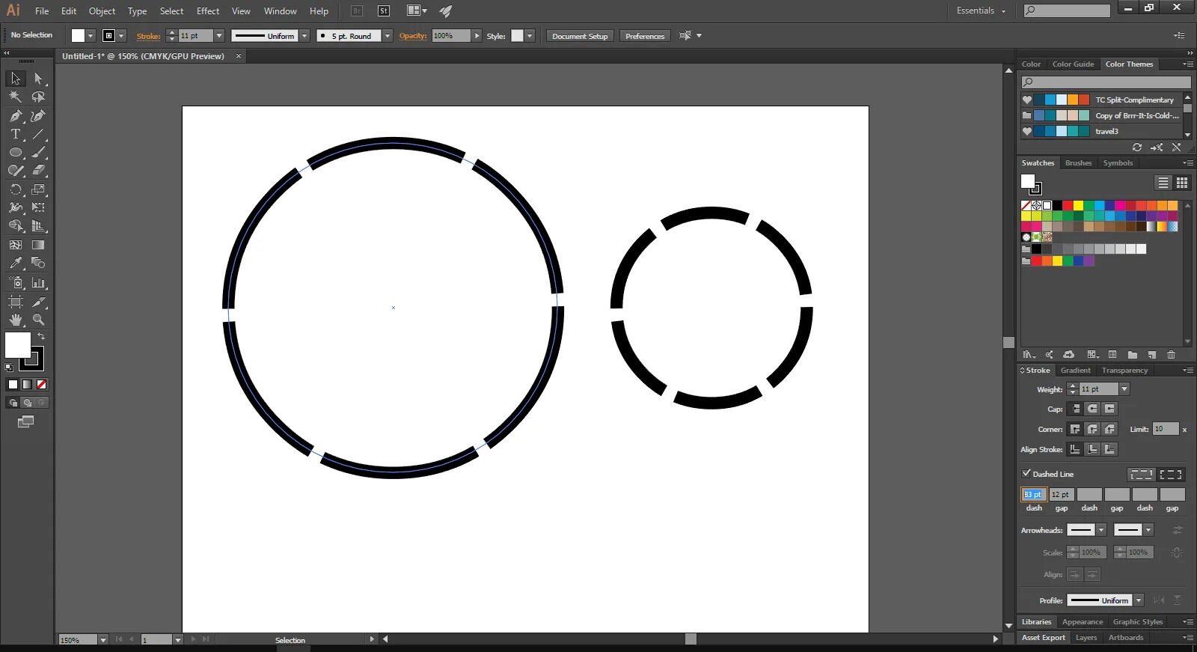1197x652 pixels.
Task: Click the first dash value field
Action: pos(1034,494)
